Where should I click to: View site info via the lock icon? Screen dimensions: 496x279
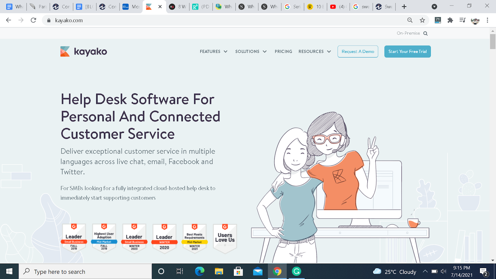(49, 20)
